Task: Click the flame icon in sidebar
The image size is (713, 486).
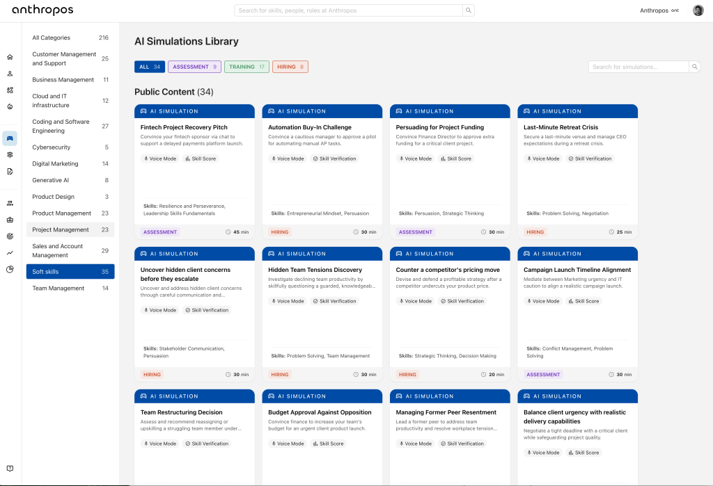Action: [10, 107]
